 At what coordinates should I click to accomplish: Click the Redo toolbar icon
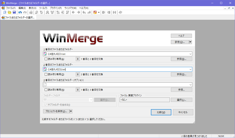tap(25, 12)
